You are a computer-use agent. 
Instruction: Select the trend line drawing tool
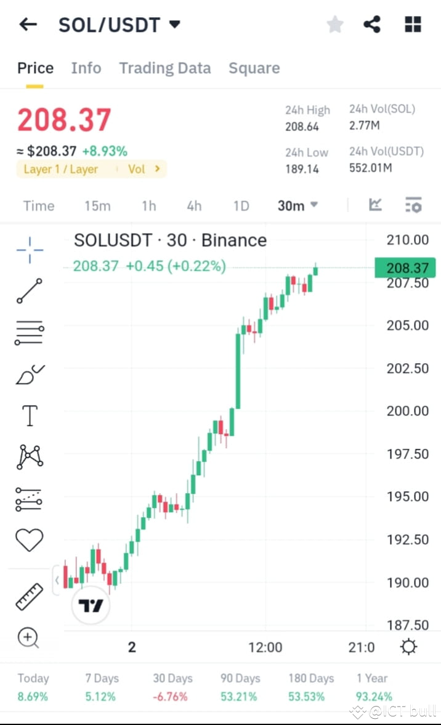[x=29, y=290]
